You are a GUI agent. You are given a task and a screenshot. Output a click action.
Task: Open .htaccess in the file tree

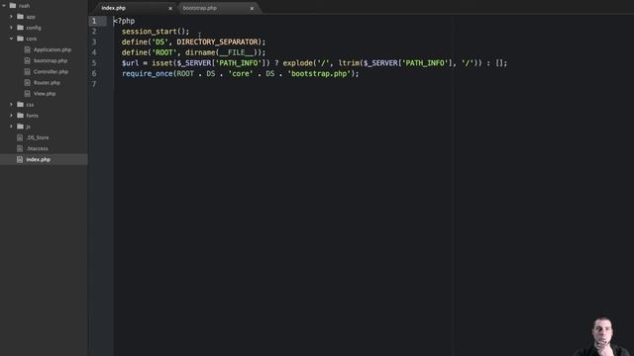(37, 148)
